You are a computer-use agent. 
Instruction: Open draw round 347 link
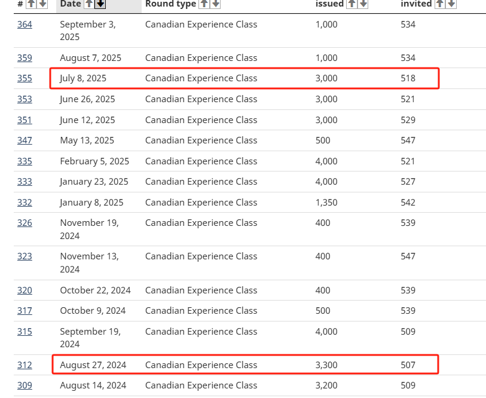click(x=25, y=140)
